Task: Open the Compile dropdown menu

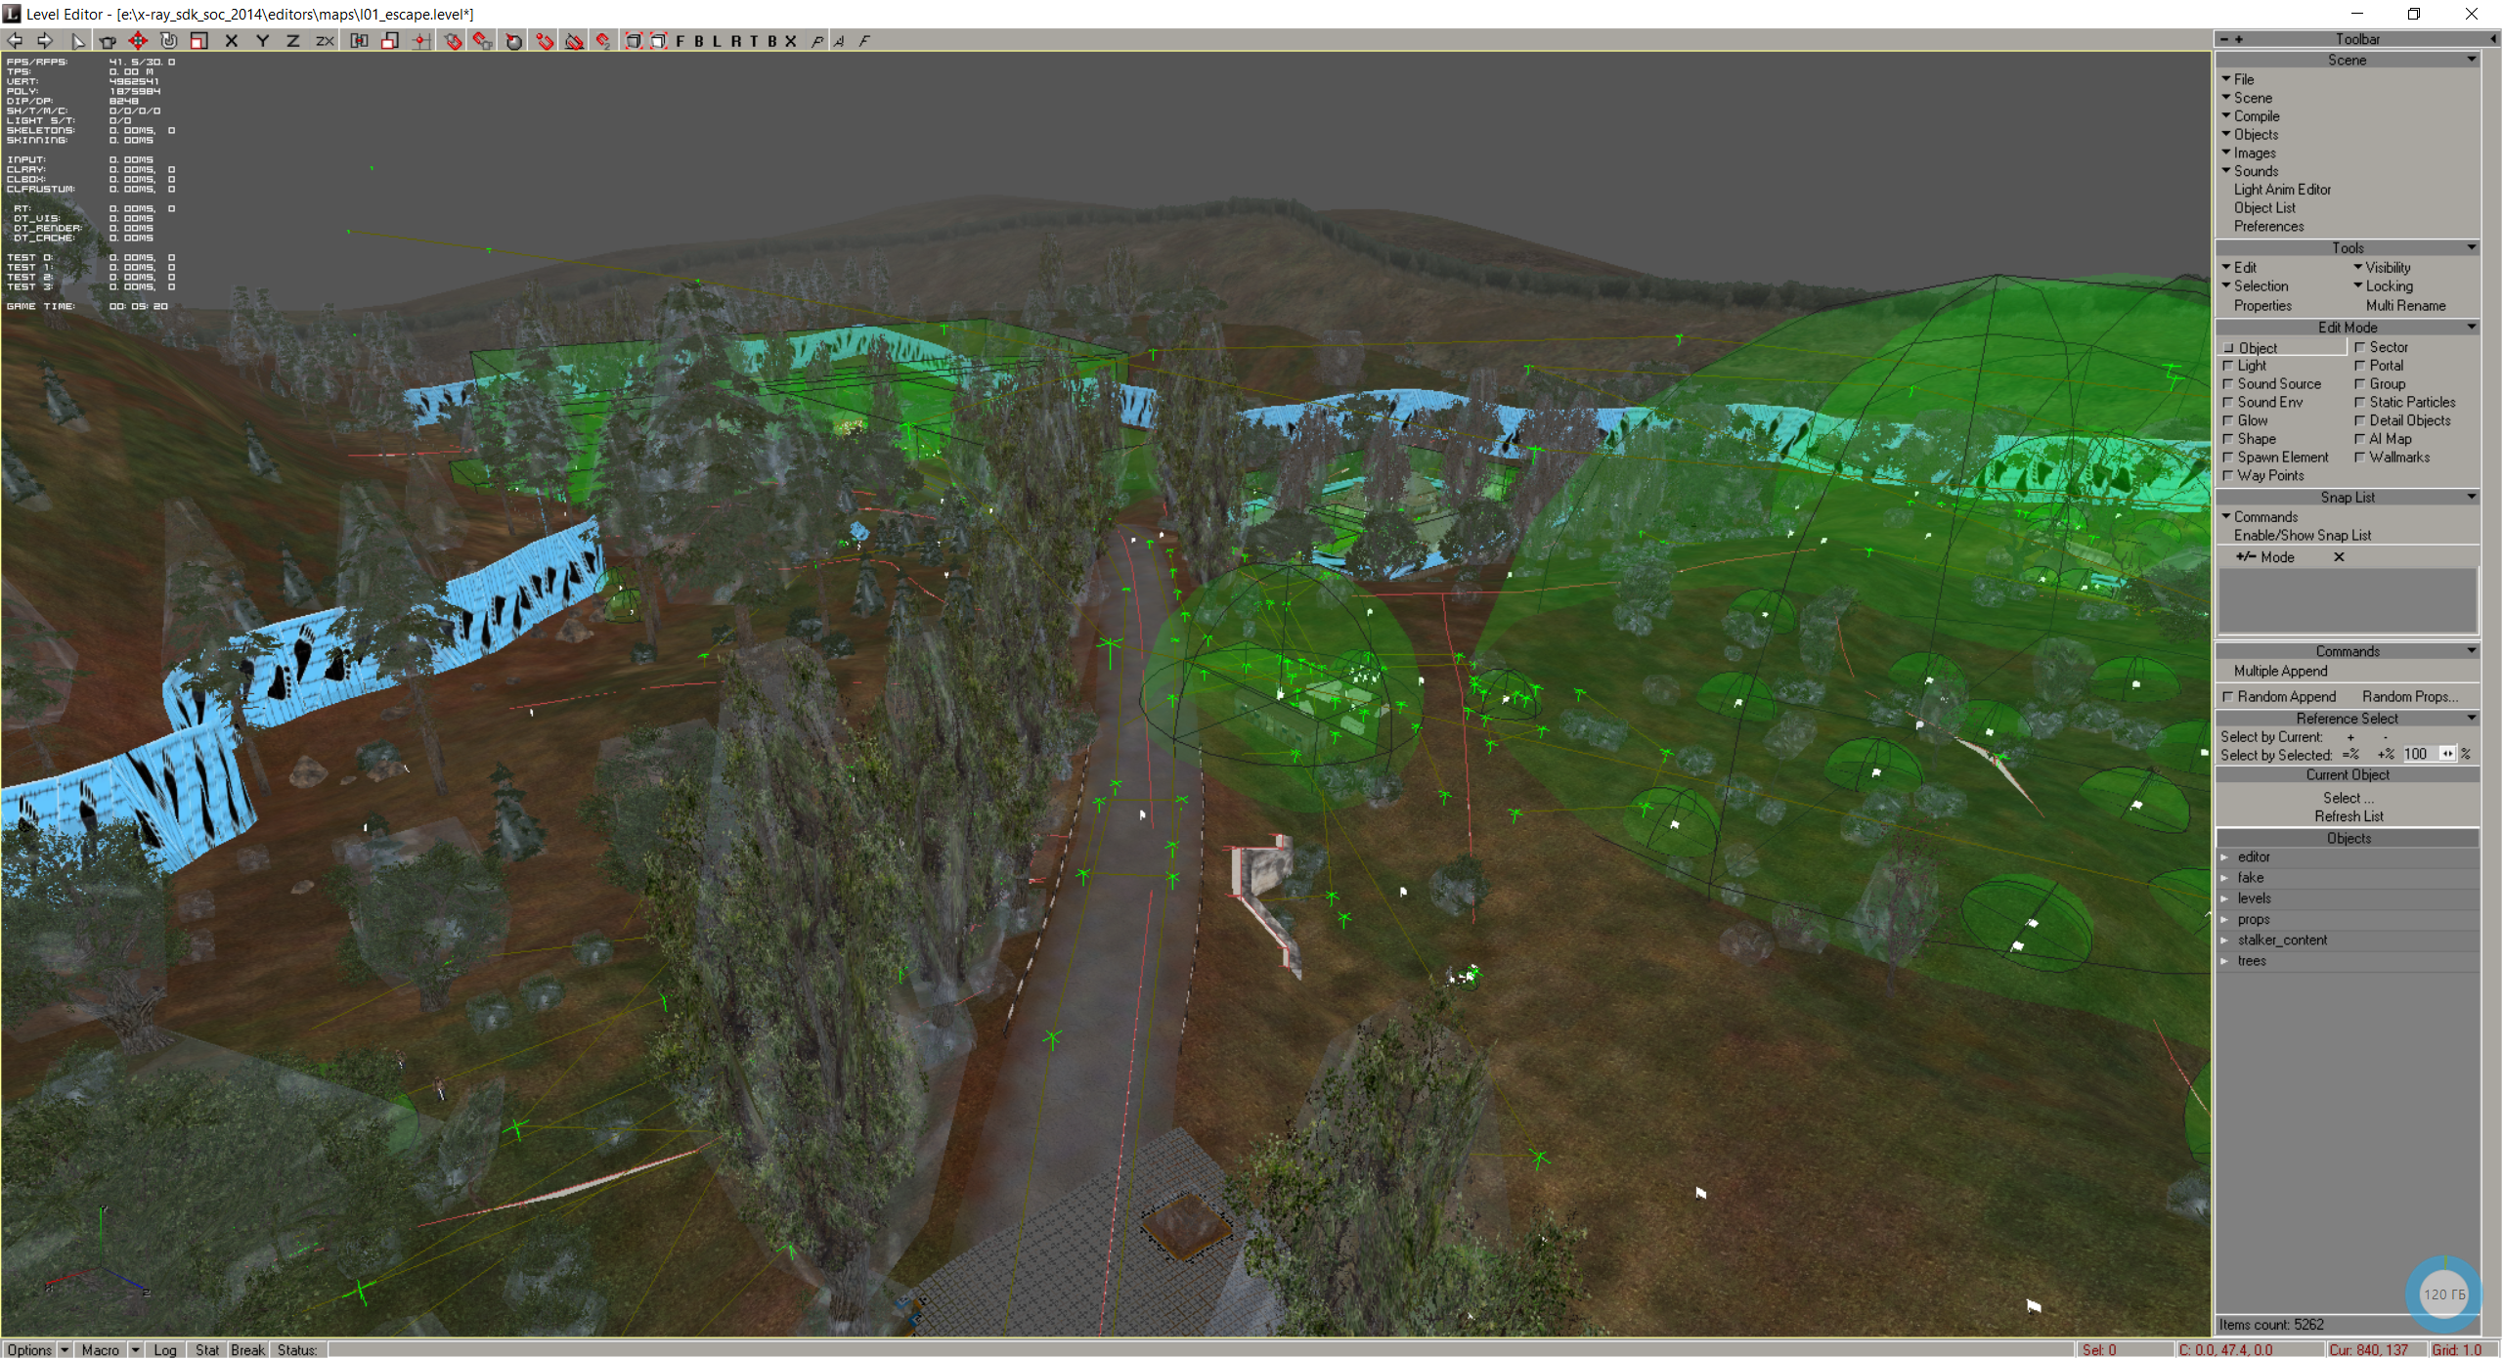Action: point(2256,116)
